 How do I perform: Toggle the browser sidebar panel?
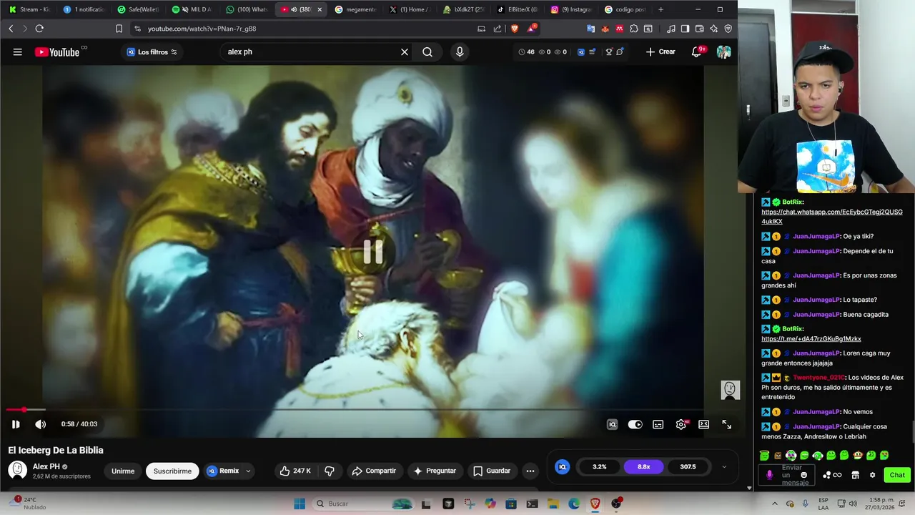[685, 29]
